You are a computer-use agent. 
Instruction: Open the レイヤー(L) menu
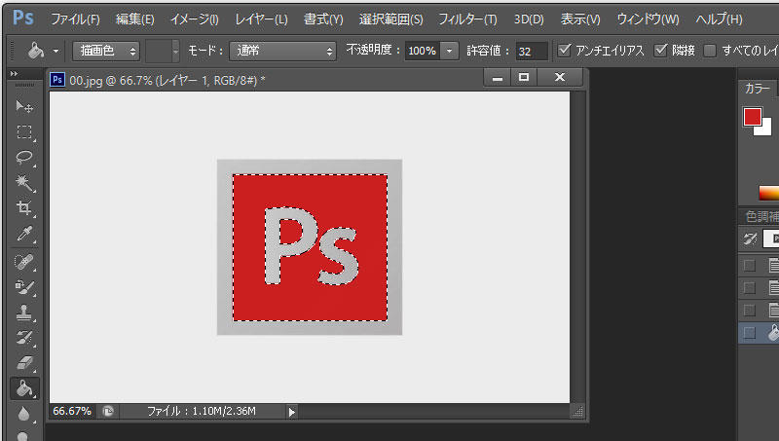pos(261,19)
